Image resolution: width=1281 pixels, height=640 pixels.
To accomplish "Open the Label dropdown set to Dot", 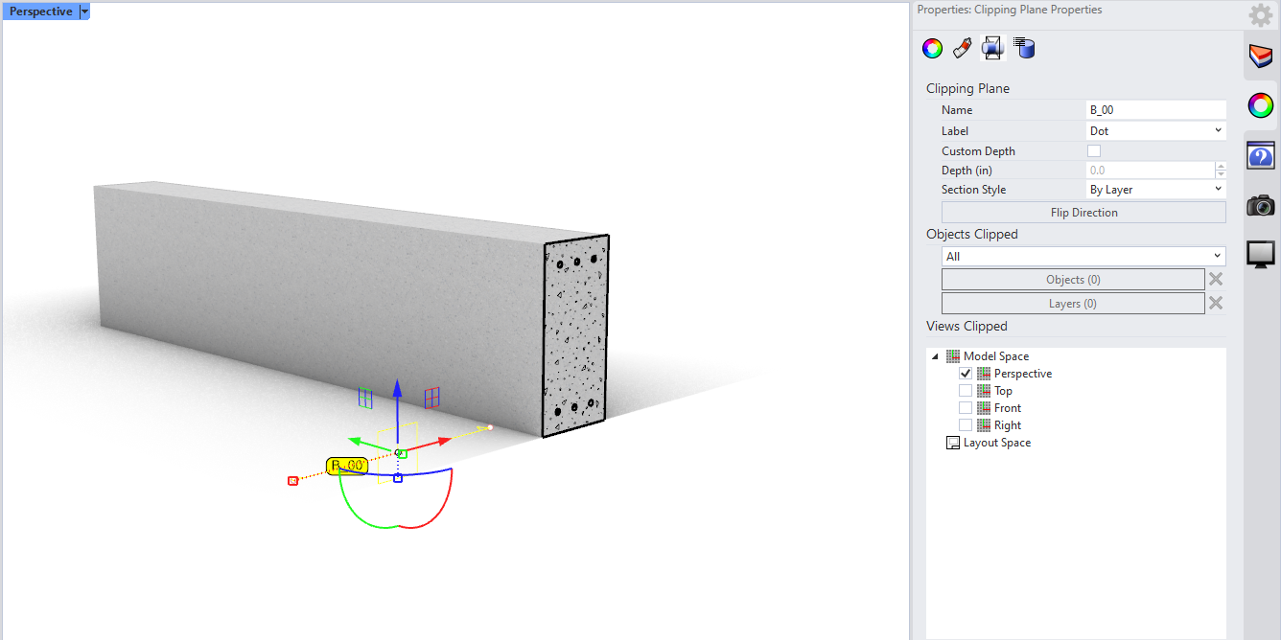I will 1156,130.
